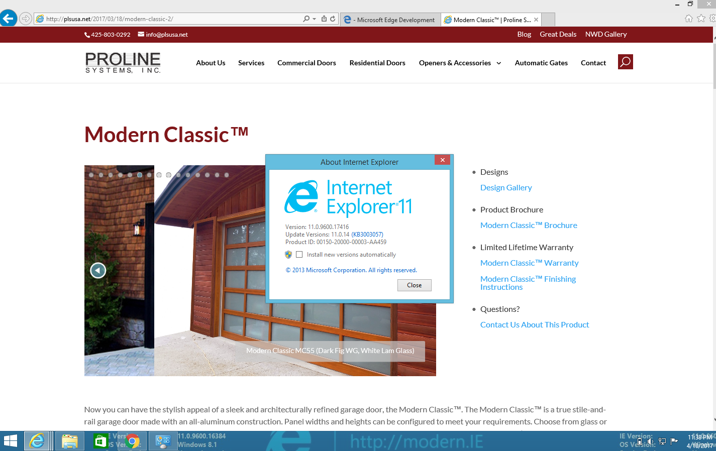Open the Modern Classic Warranty link

(x=529, y=263)
